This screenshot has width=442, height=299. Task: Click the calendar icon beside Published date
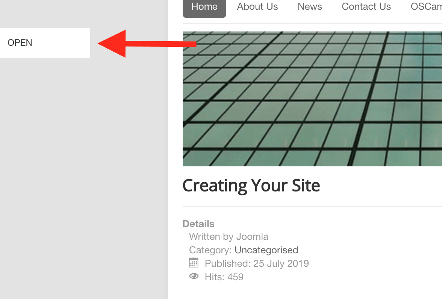click(194, 263)
